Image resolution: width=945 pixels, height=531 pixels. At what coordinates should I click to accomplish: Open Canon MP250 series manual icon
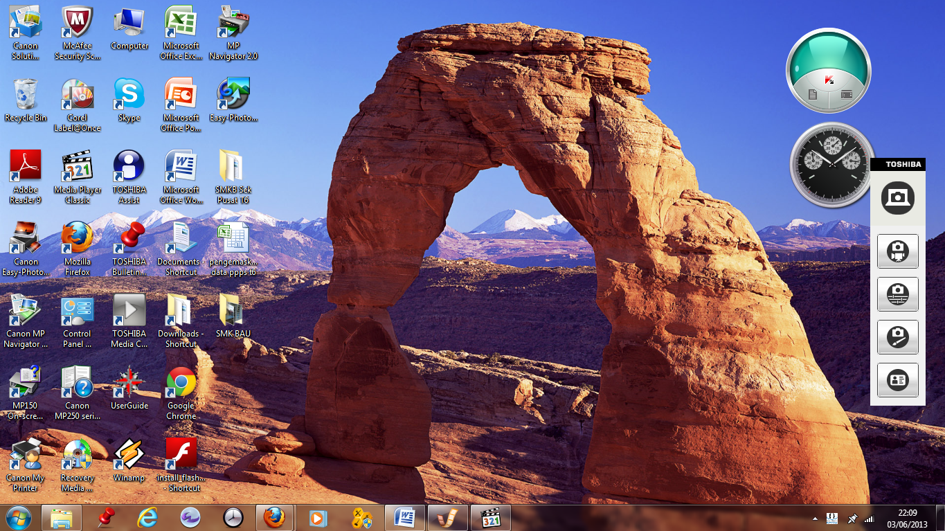[x=78, y=393]
